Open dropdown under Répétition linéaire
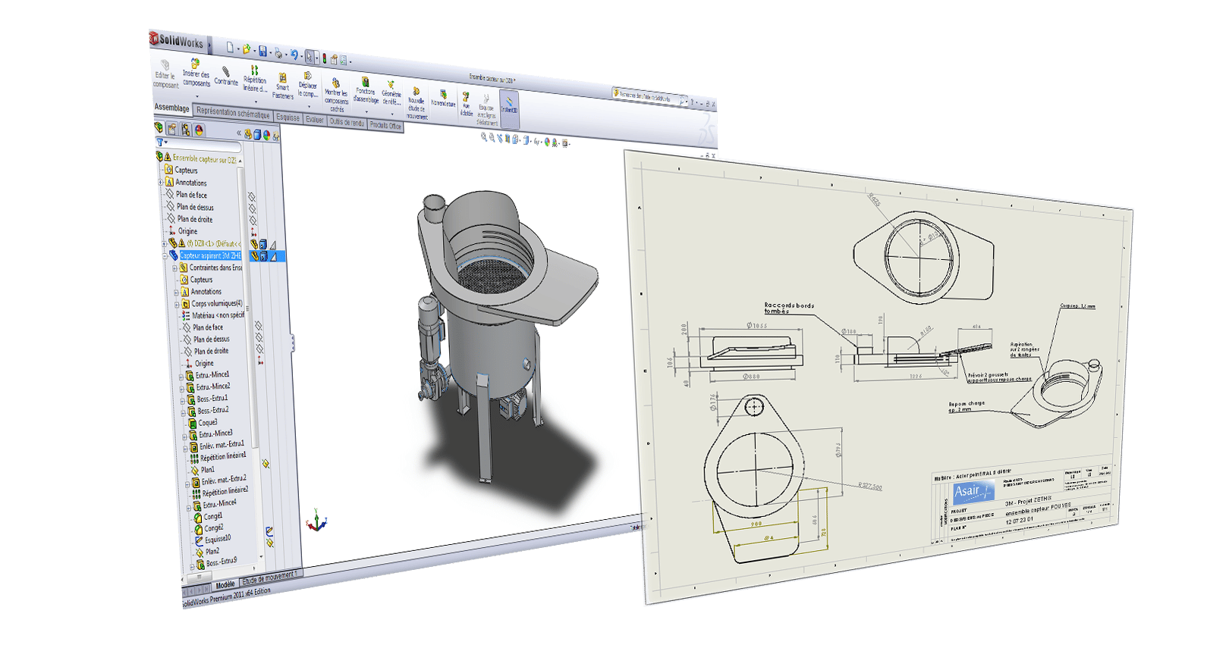This screenshot has width=1210, height=651. coord(255,100)
